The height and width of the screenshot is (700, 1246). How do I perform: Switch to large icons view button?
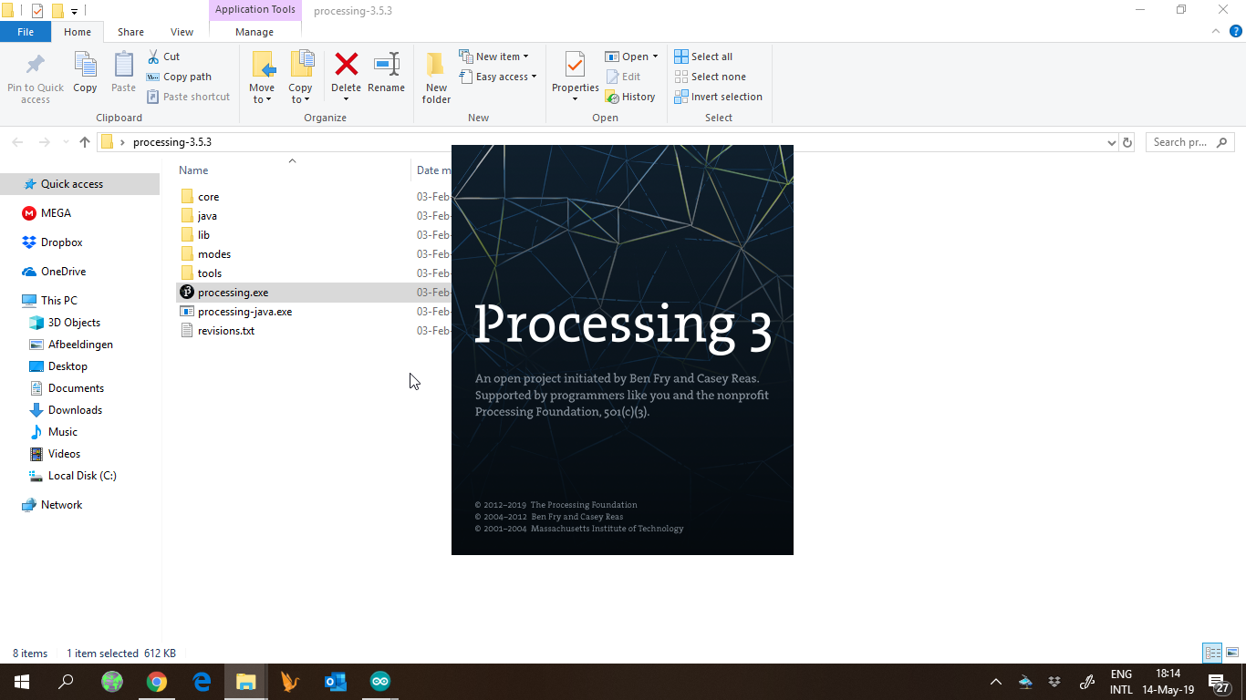(1232, 653)
